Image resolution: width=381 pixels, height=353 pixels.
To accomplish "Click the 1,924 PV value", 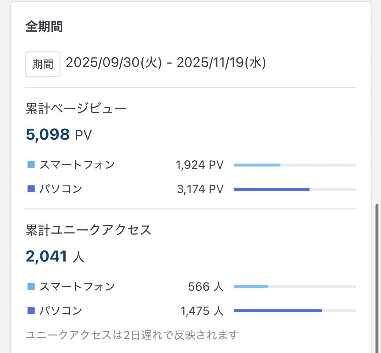I will click(x=199, y=165).
